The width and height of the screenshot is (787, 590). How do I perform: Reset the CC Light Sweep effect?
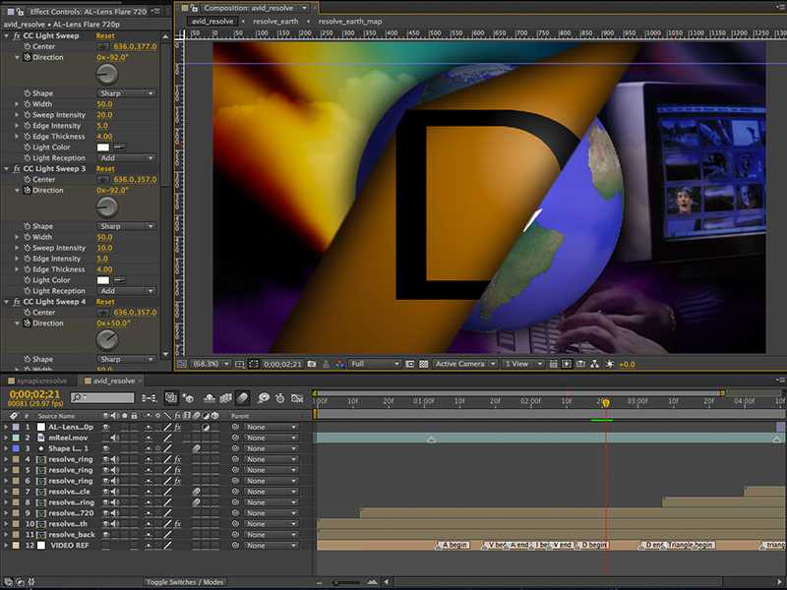pyautogui.click(x=105, y=35)
